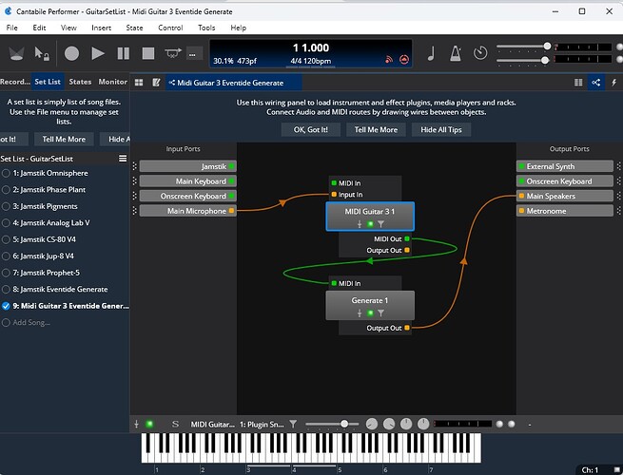
Task: Select the Midi Guitar 3 Eventide Generate tab
Action: tap(234, 83)
